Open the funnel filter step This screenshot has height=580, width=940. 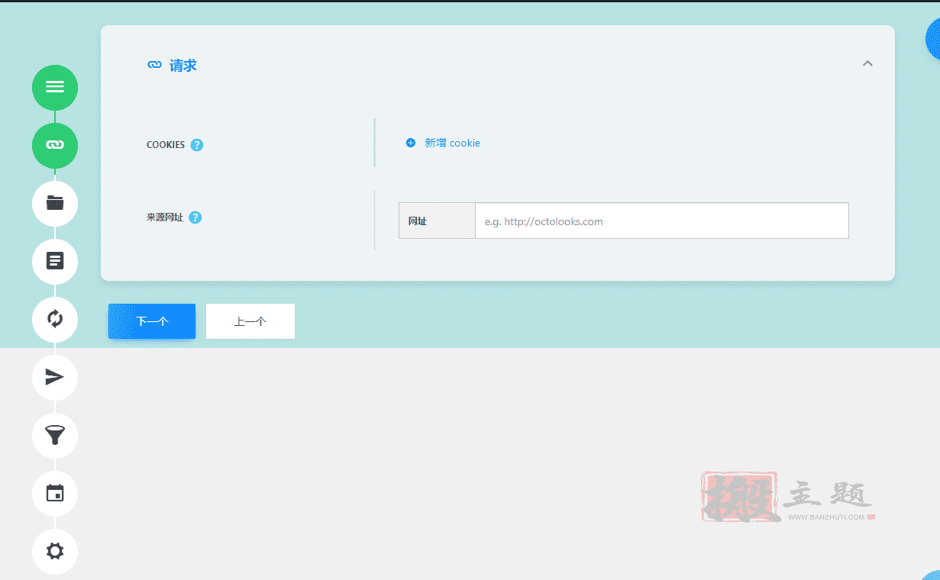(x=55, y=435)
